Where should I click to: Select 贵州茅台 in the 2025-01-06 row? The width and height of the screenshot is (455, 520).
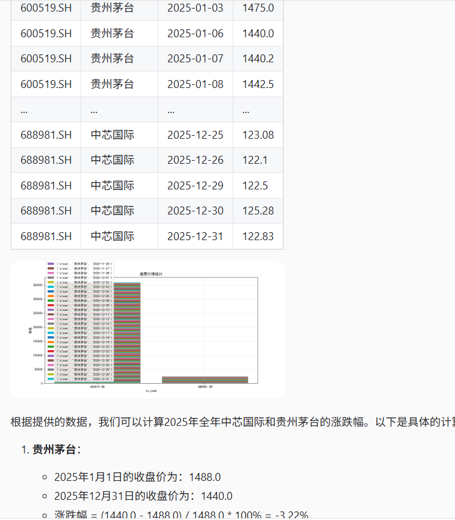tap(112, 34)
